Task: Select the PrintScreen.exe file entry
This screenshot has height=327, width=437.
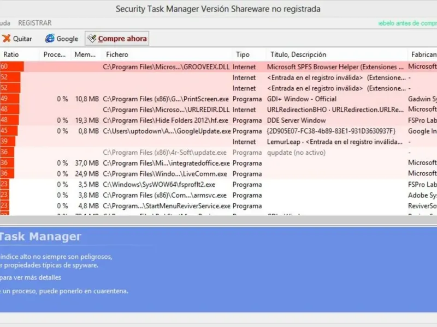Action: pyautogui.click(x=166, y=99)
